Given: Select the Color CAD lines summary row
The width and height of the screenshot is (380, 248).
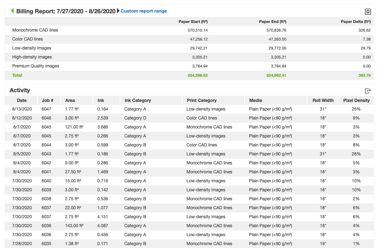Looking at the screenshot, I should 28,39.
